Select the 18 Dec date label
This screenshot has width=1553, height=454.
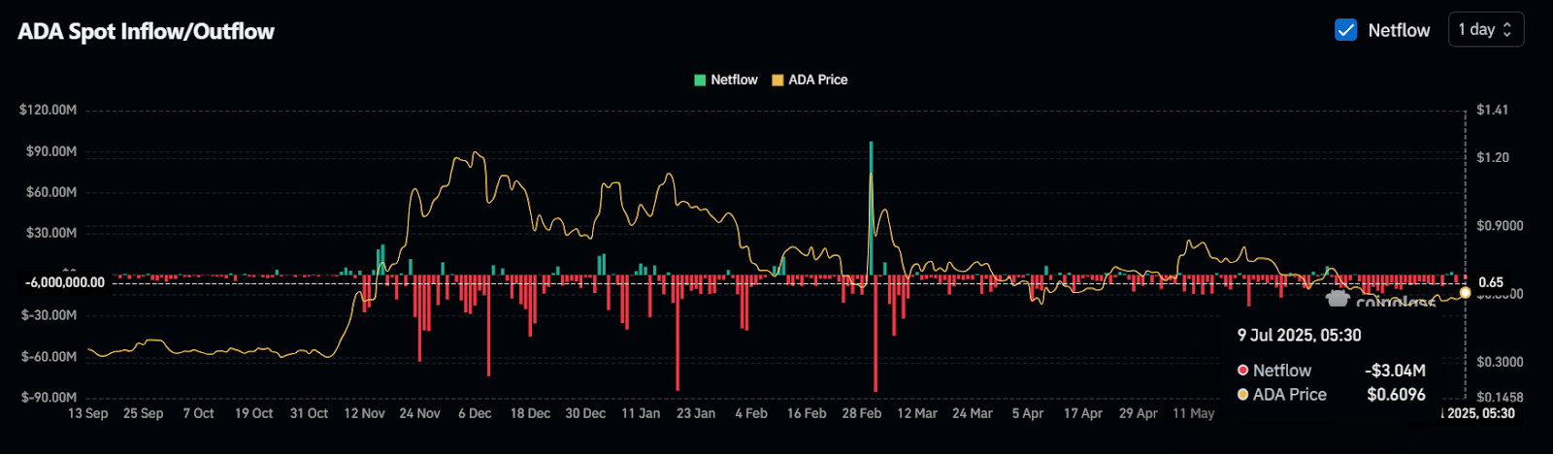click(531, 413)
